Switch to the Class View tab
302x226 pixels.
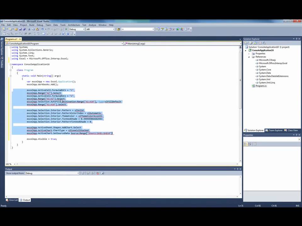coord(291,130)
